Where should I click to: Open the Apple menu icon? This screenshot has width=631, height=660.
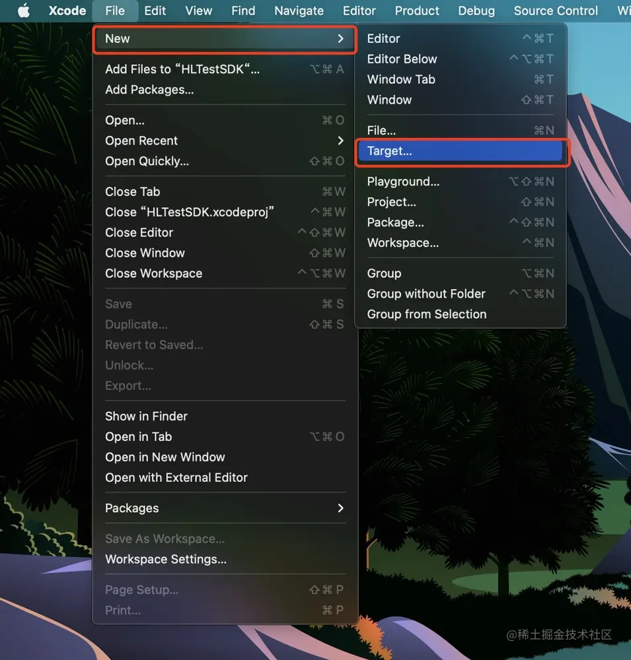coord(24,11)
